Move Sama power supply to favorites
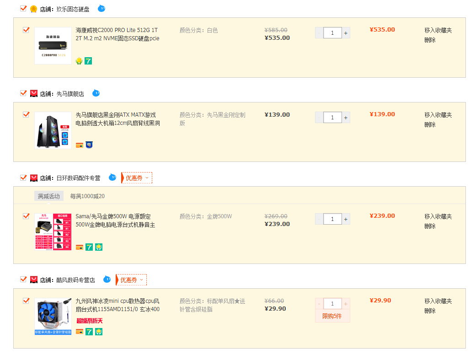470x355 pixels. coord(438,216)
